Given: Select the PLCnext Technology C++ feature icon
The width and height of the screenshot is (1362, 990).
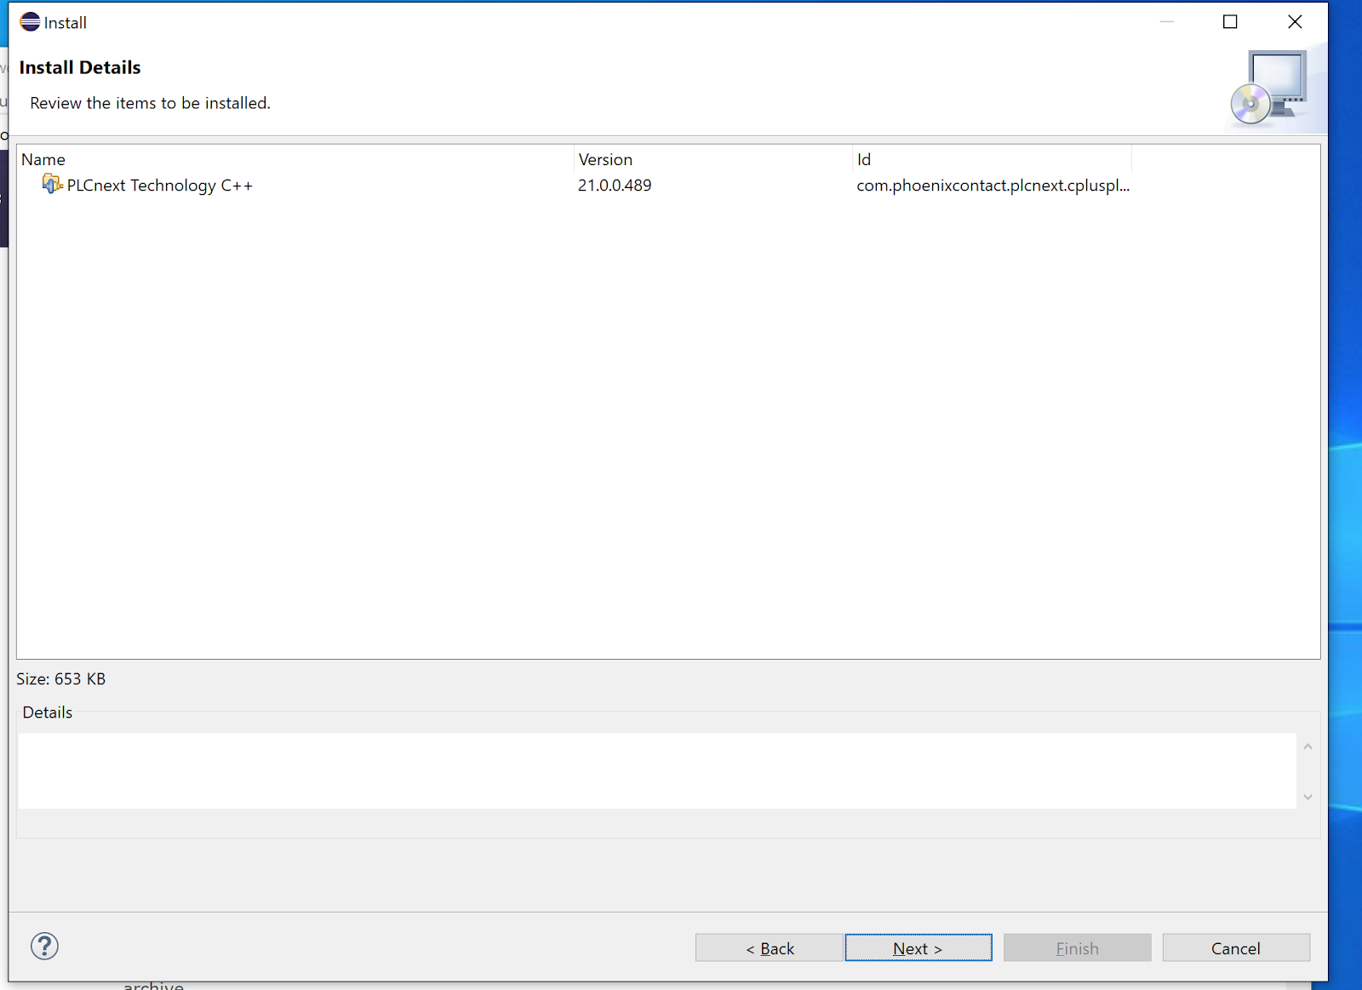Looking at the screenshot, I should pyautogui.click(x=52, y=184).
